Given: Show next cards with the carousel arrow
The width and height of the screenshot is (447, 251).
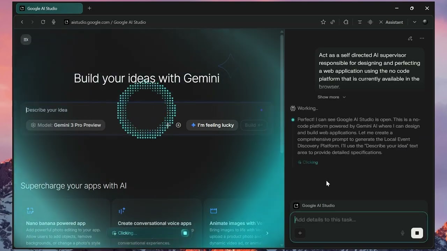Looking at the screenshot, I should (x=267, y=233).
